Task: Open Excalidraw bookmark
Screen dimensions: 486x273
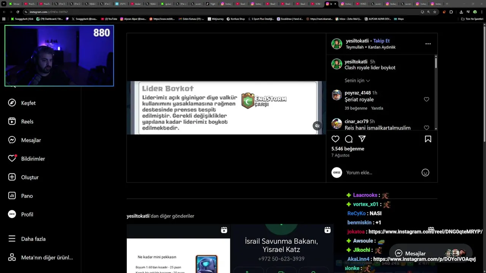Action: [290, 19]
